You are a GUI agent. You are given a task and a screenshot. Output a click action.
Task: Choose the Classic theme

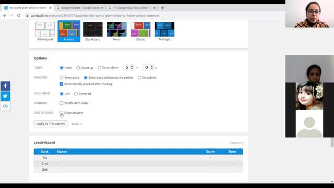tap(140, 31)
